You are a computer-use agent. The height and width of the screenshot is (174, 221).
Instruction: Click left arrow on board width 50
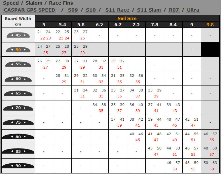[x=12, y=50]
